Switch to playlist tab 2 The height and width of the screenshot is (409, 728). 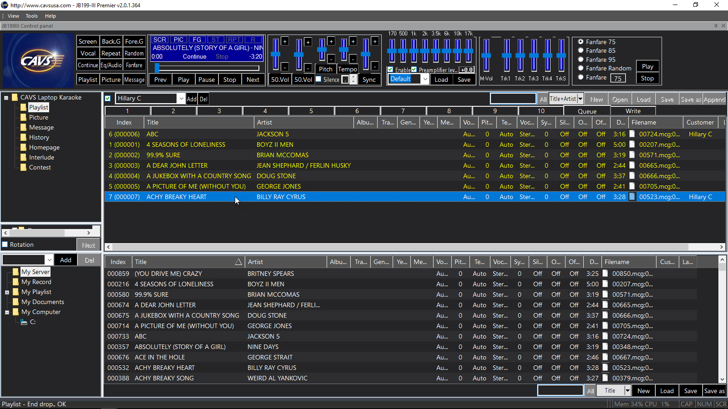point(173,111)
